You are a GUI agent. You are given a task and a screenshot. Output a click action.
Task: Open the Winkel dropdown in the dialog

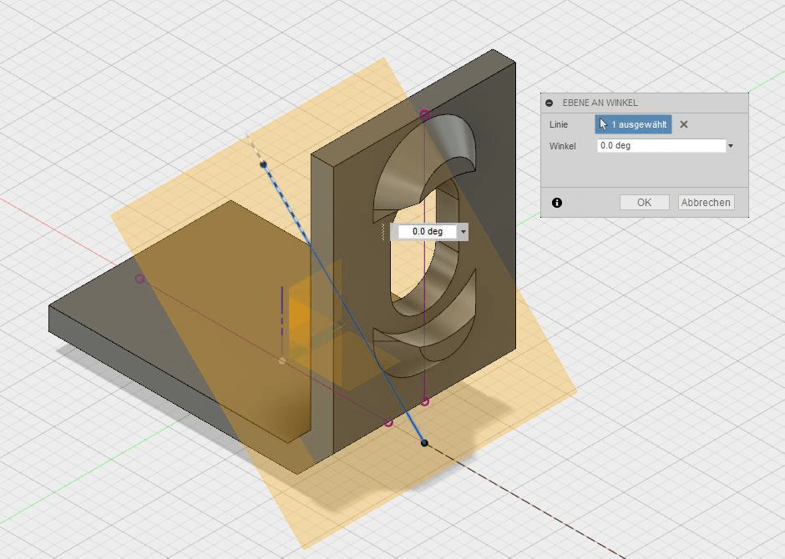click(731, 145)
